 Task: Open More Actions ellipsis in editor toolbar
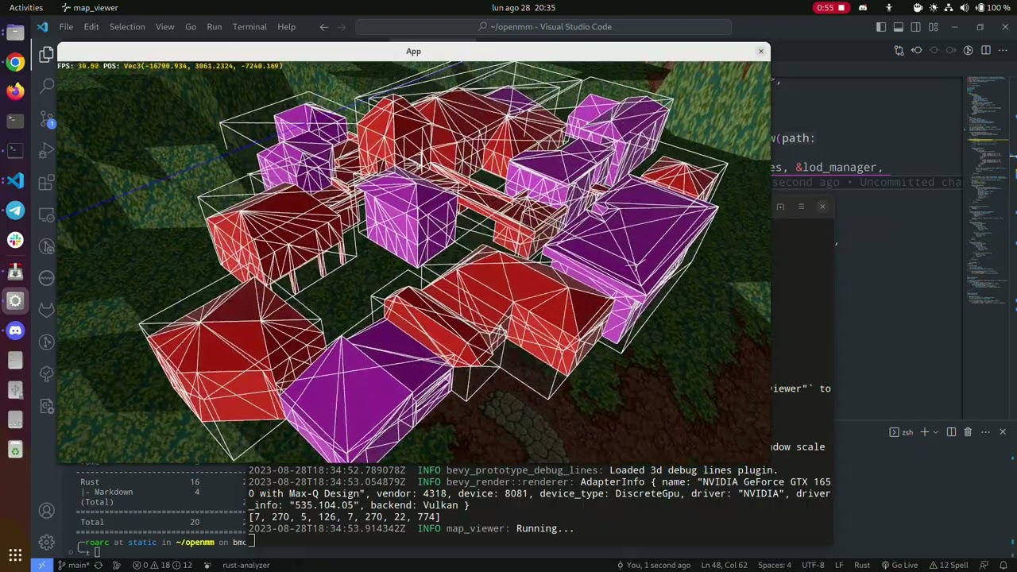tap(1003, 50)
